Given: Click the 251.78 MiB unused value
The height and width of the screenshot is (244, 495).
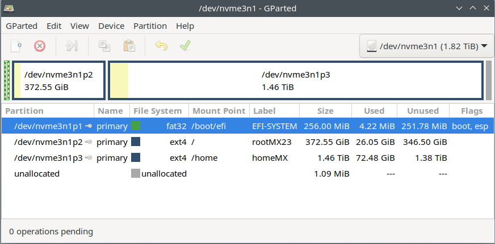Looking at the screenshot, I should coord(424,126).
